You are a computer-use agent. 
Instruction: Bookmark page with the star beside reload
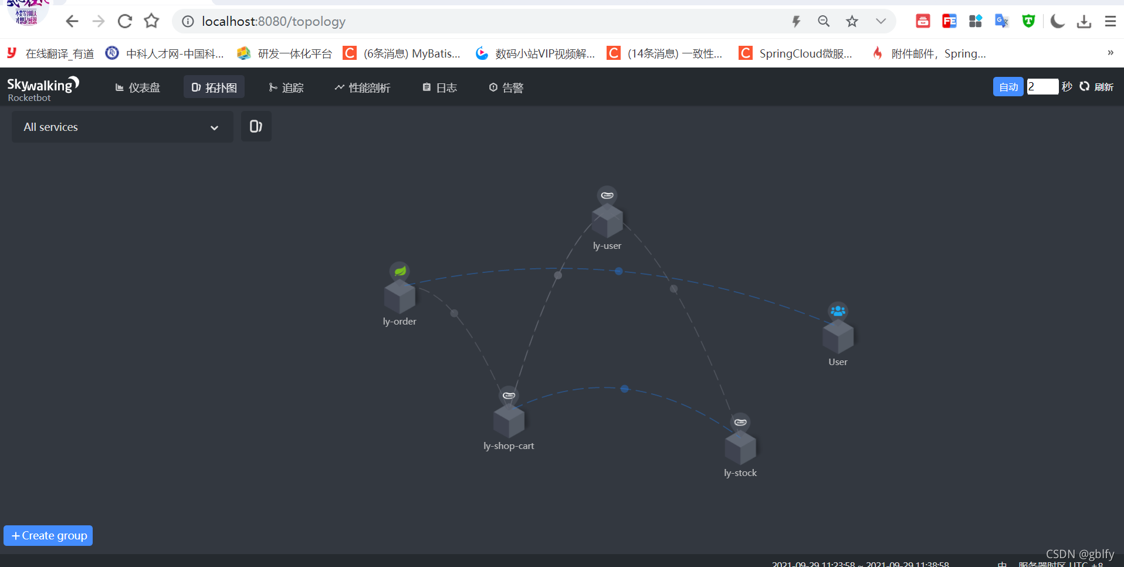(x=152, y=22)
